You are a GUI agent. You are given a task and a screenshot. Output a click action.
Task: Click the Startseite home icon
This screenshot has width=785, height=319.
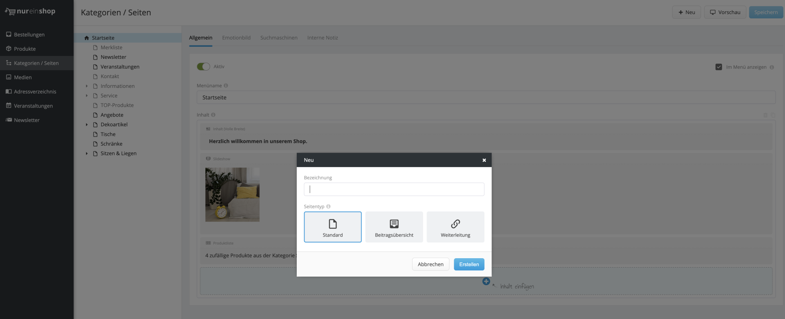click(x=87, y=38)
